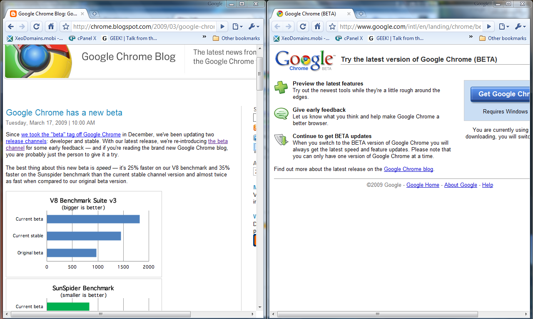533x319 pixels.
Task: Click the Google Chrome Blog heading text
Action: pos(129,57)
